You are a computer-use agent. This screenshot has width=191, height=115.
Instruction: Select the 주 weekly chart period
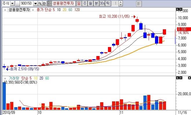coord(85,3)
